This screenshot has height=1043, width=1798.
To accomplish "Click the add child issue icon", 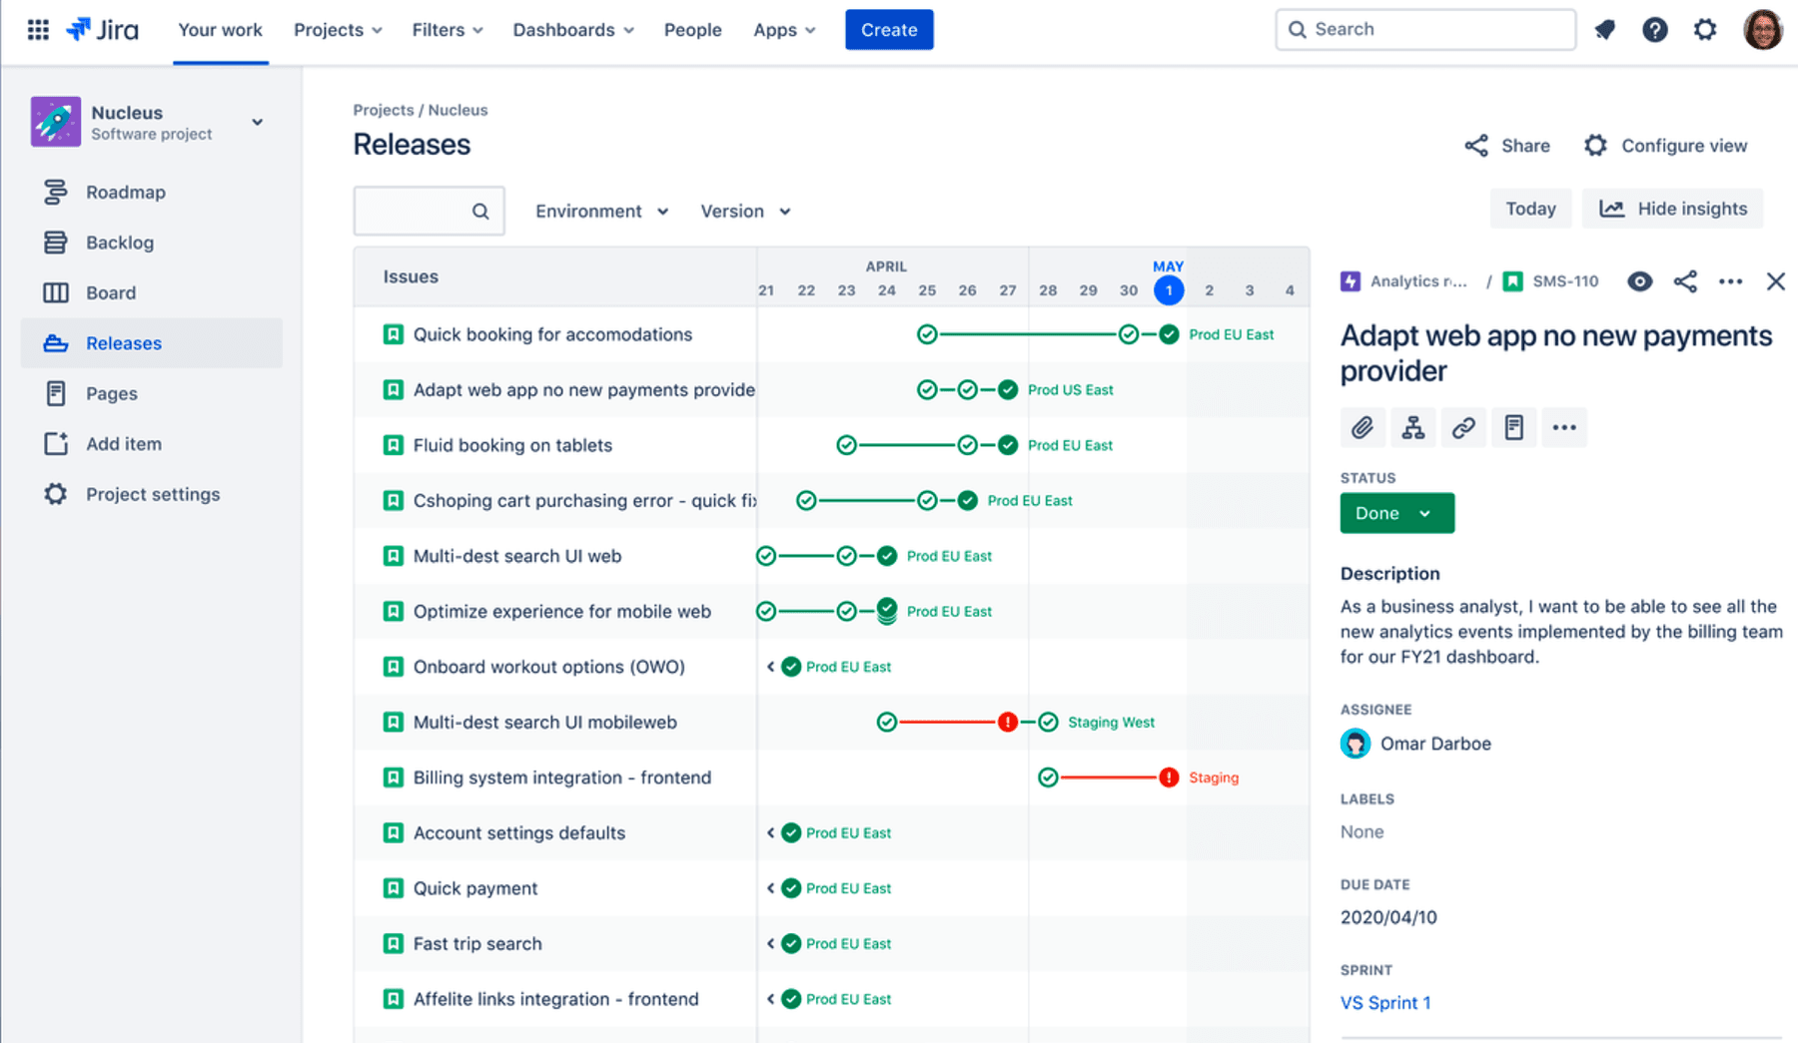I will (1412, 427).
